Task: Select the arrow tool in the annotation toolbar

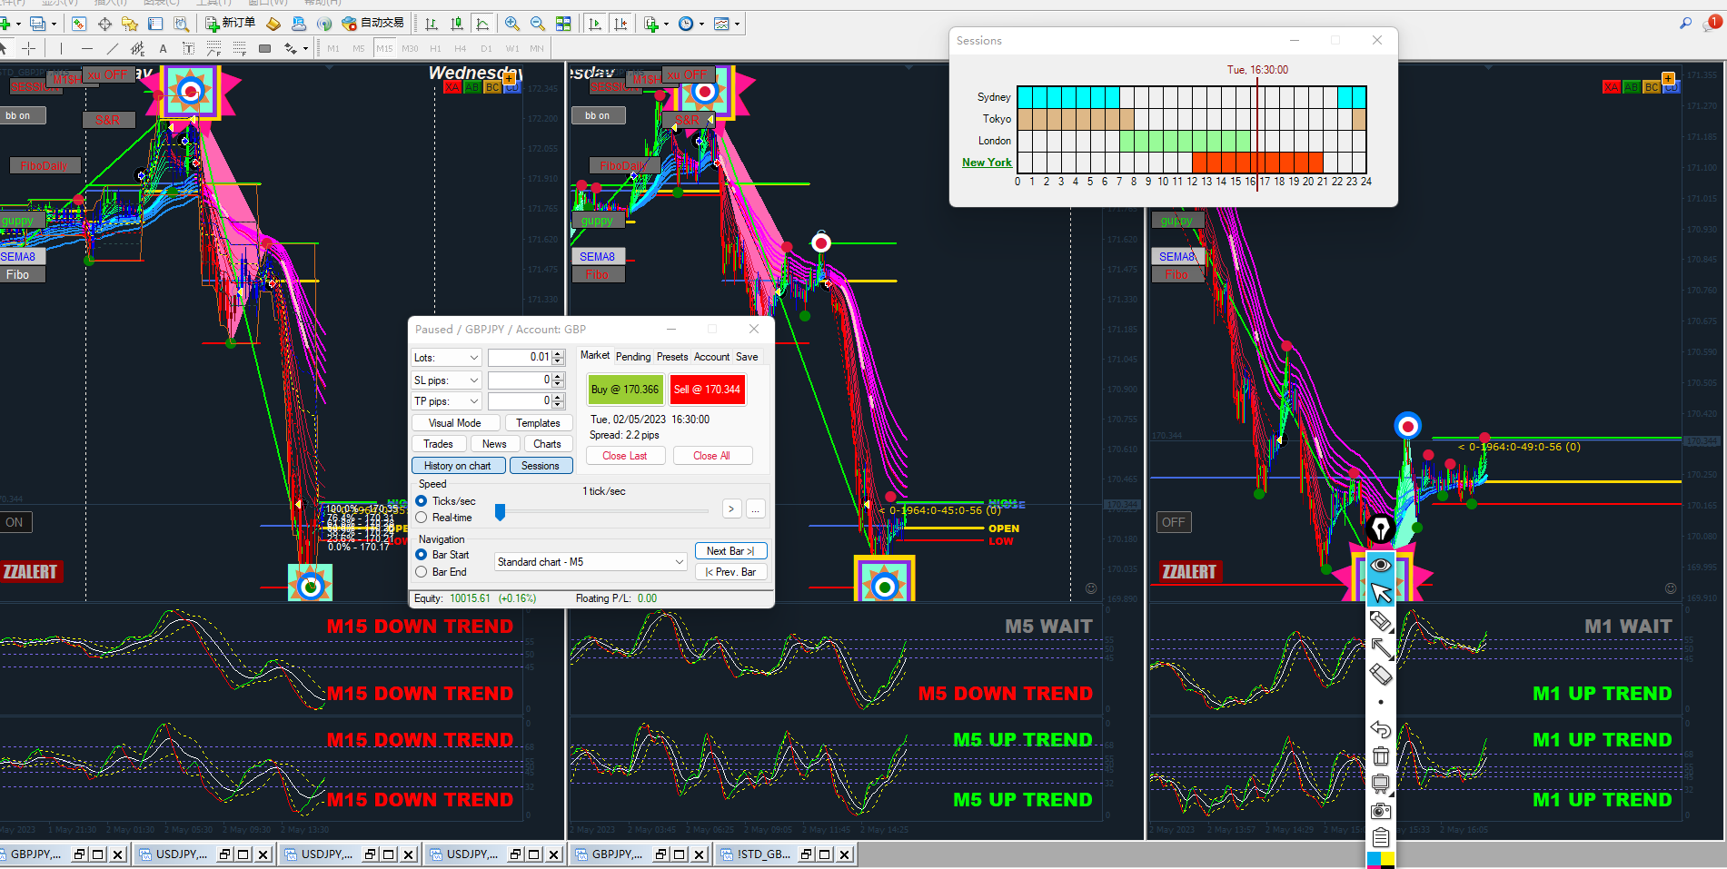Action: point(1381,647)
